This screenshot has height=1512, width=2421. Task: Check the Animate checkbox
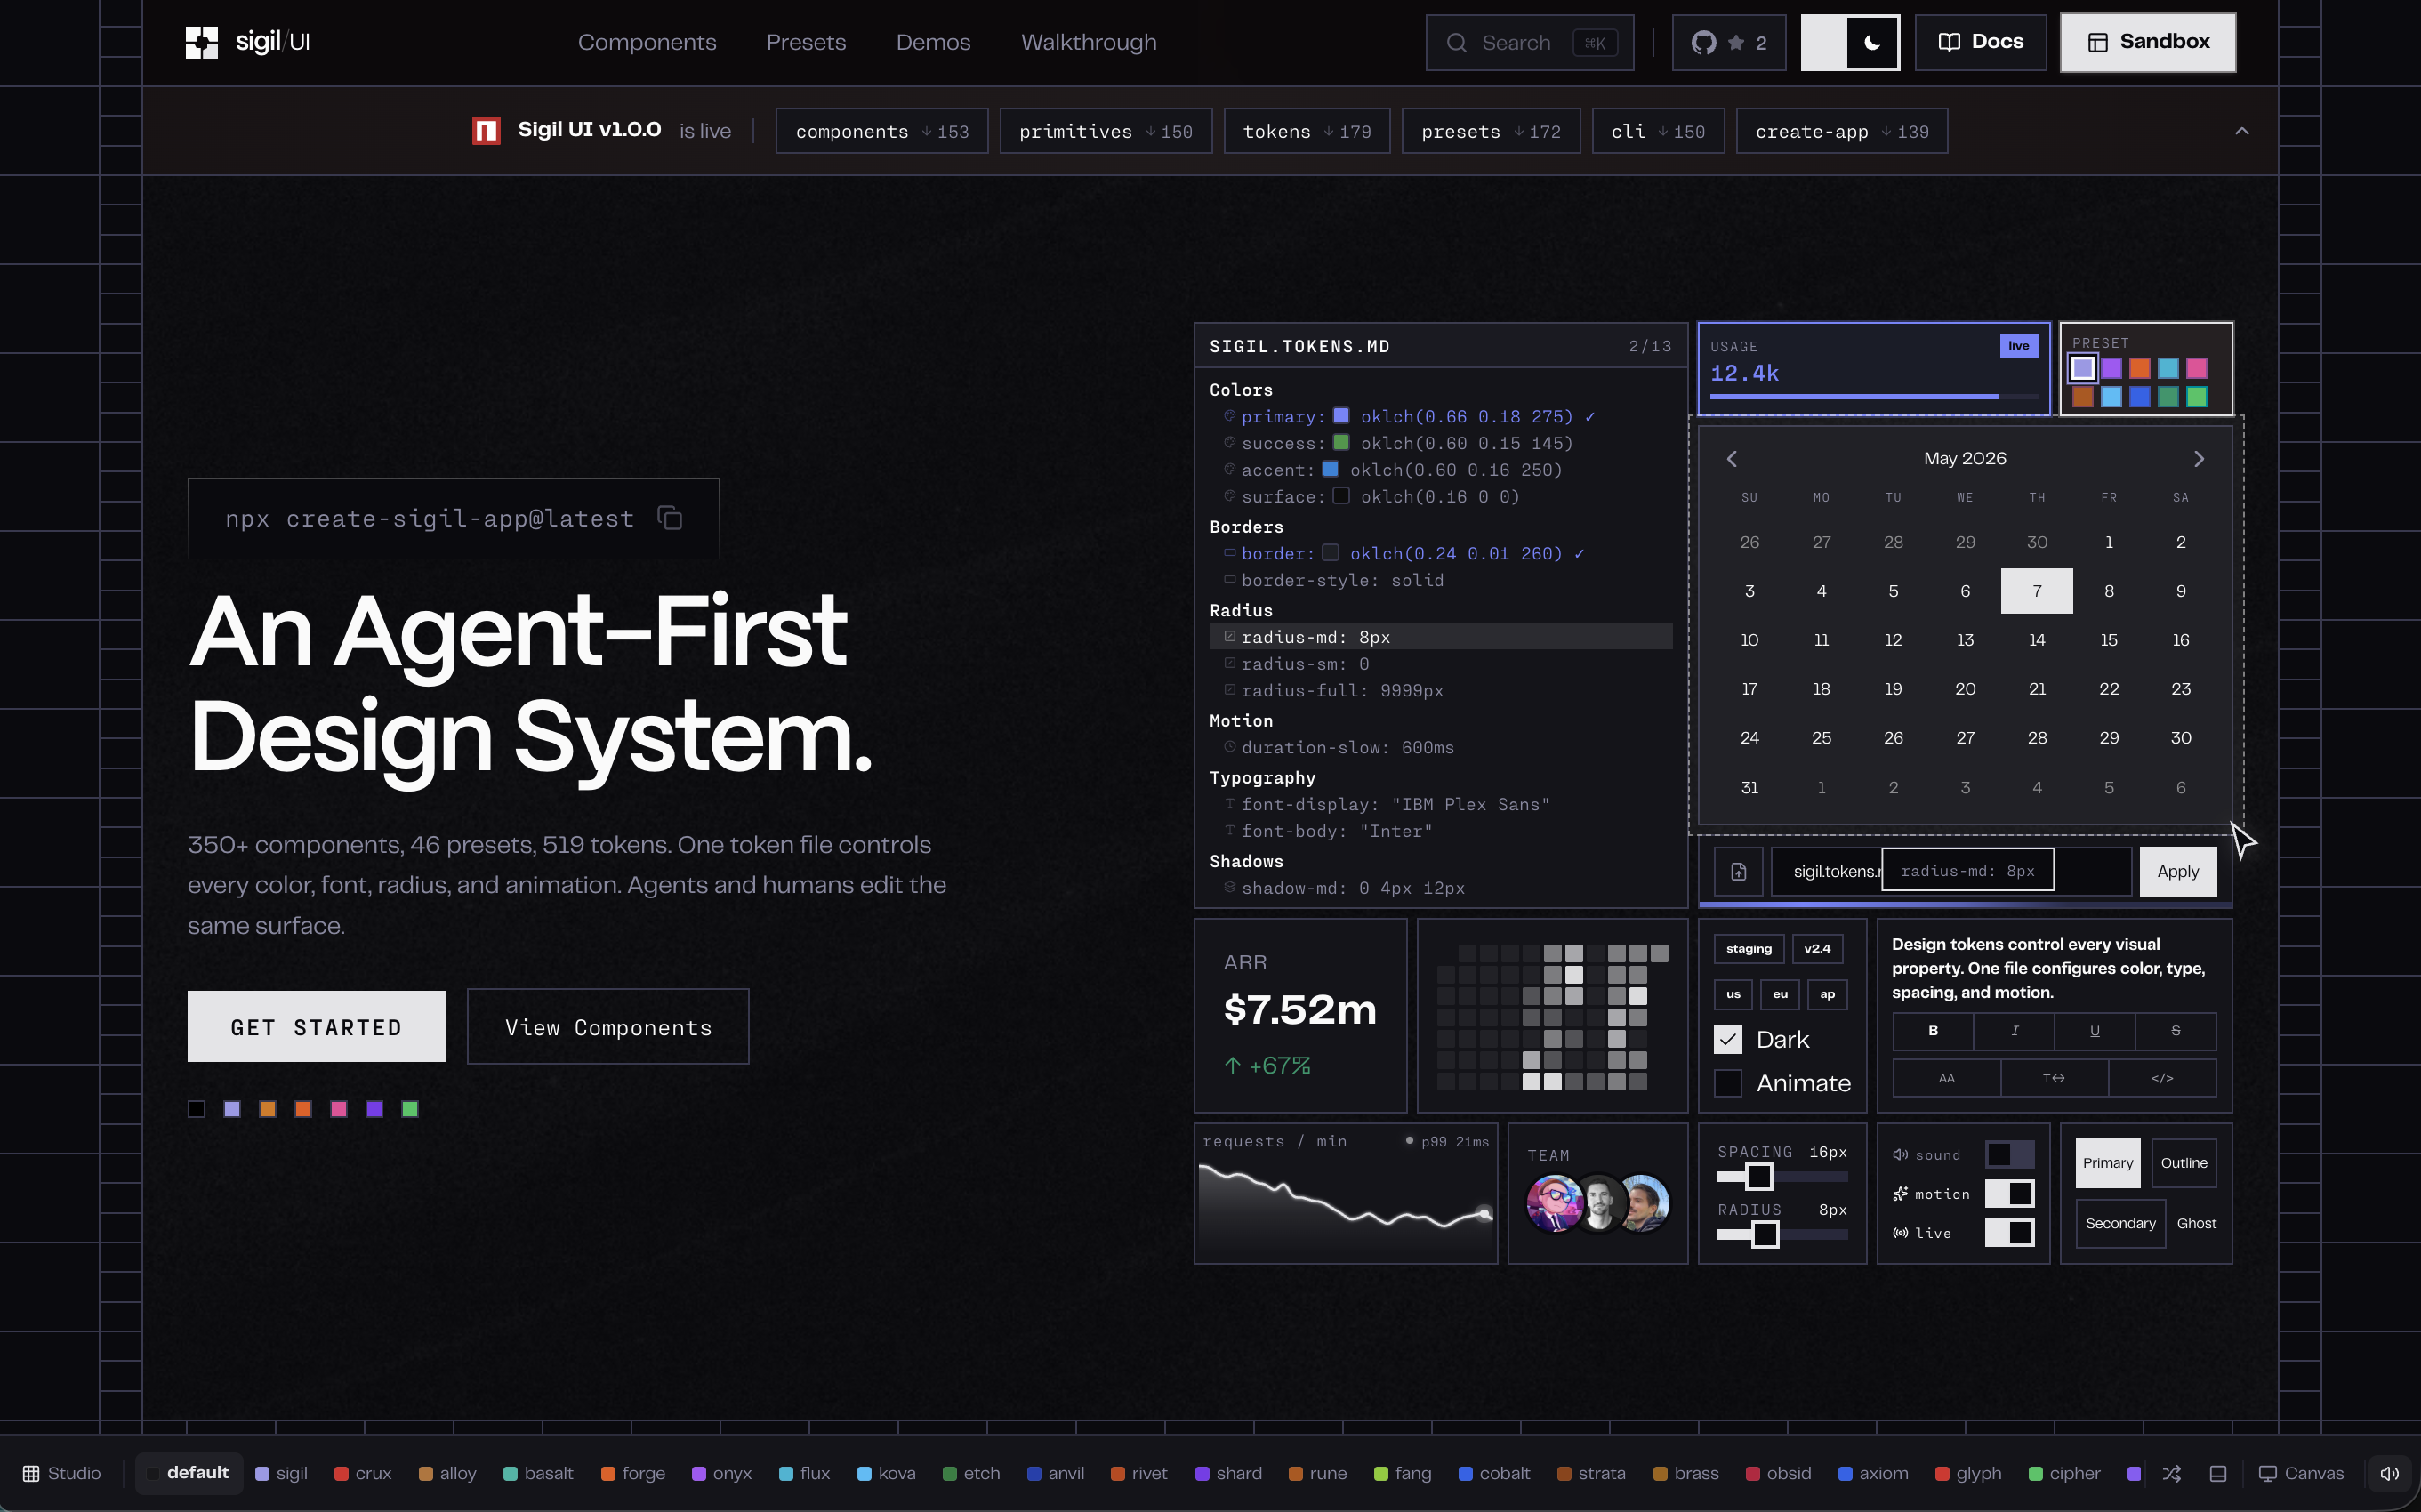(x=1728, y=1083)
